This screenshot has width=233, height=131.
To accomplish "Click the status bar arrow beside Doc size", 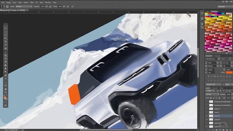I will click(23, 130).
